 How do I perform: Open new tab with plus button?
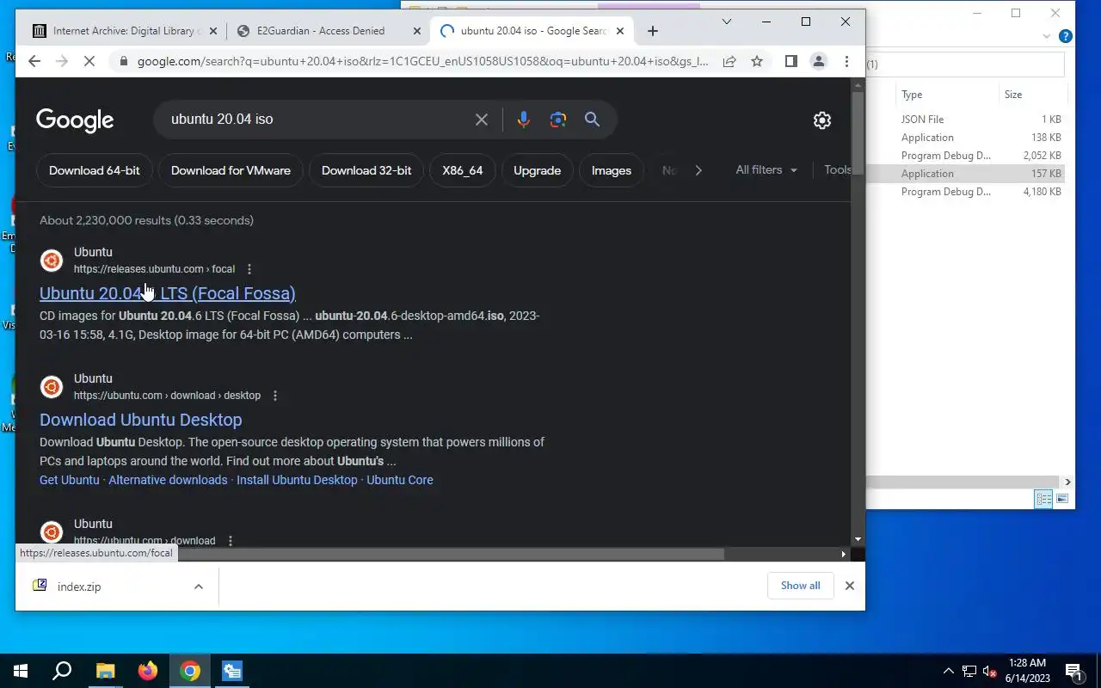[x=653, y=31]
